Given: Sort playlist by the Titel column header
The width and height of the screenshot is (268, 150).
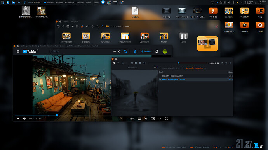Looking at the screenshot, I should (x=161, y=72).
